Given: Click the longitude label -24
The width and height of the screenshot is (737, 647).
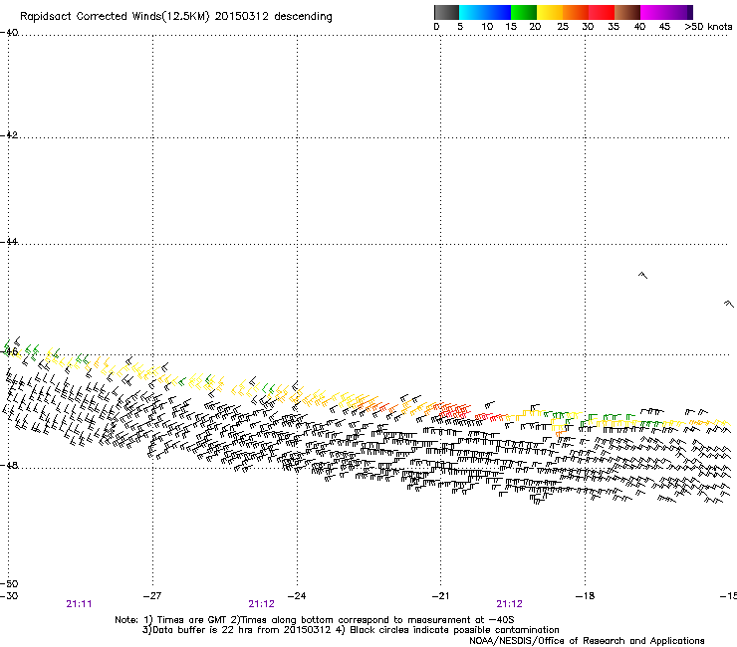Looking at the screenshot, I should 297,596.
